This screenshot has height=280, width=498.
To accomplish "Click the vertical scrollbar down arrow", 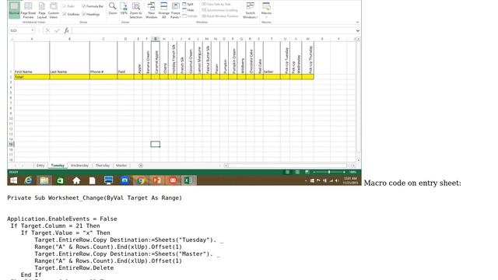I will 359,160.
